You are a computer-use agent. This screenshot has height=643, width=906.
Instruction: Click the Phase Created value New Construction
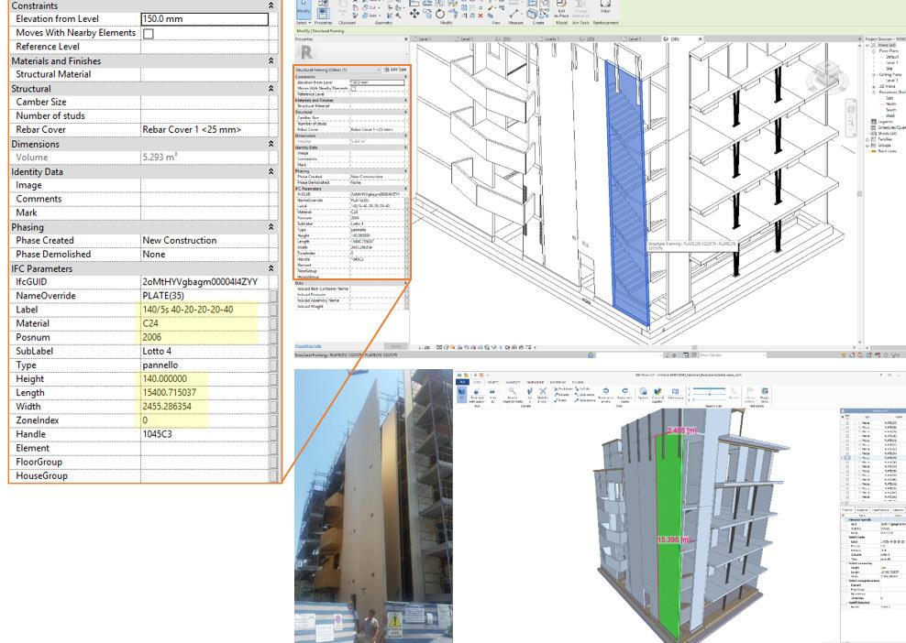pyautogui.click(x=180, y=241)
